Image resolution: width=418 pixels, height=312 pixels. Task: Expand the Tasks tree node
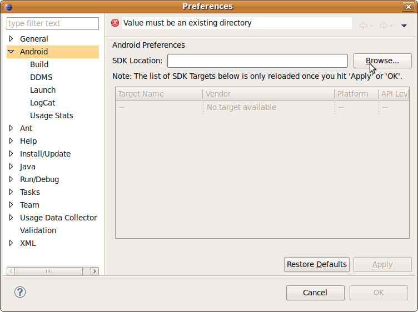[11, 192]
